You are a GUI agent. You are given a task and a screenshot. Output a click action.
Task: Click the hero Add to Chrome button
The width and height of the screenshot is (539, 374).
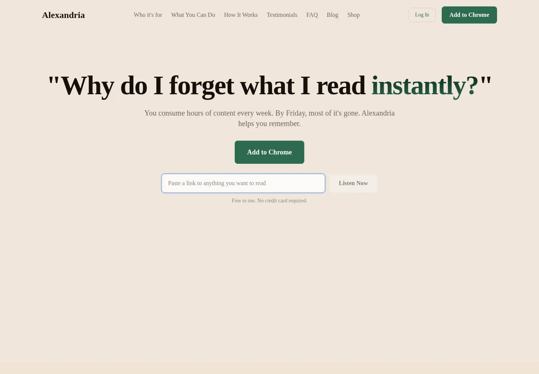pos(269,152)
